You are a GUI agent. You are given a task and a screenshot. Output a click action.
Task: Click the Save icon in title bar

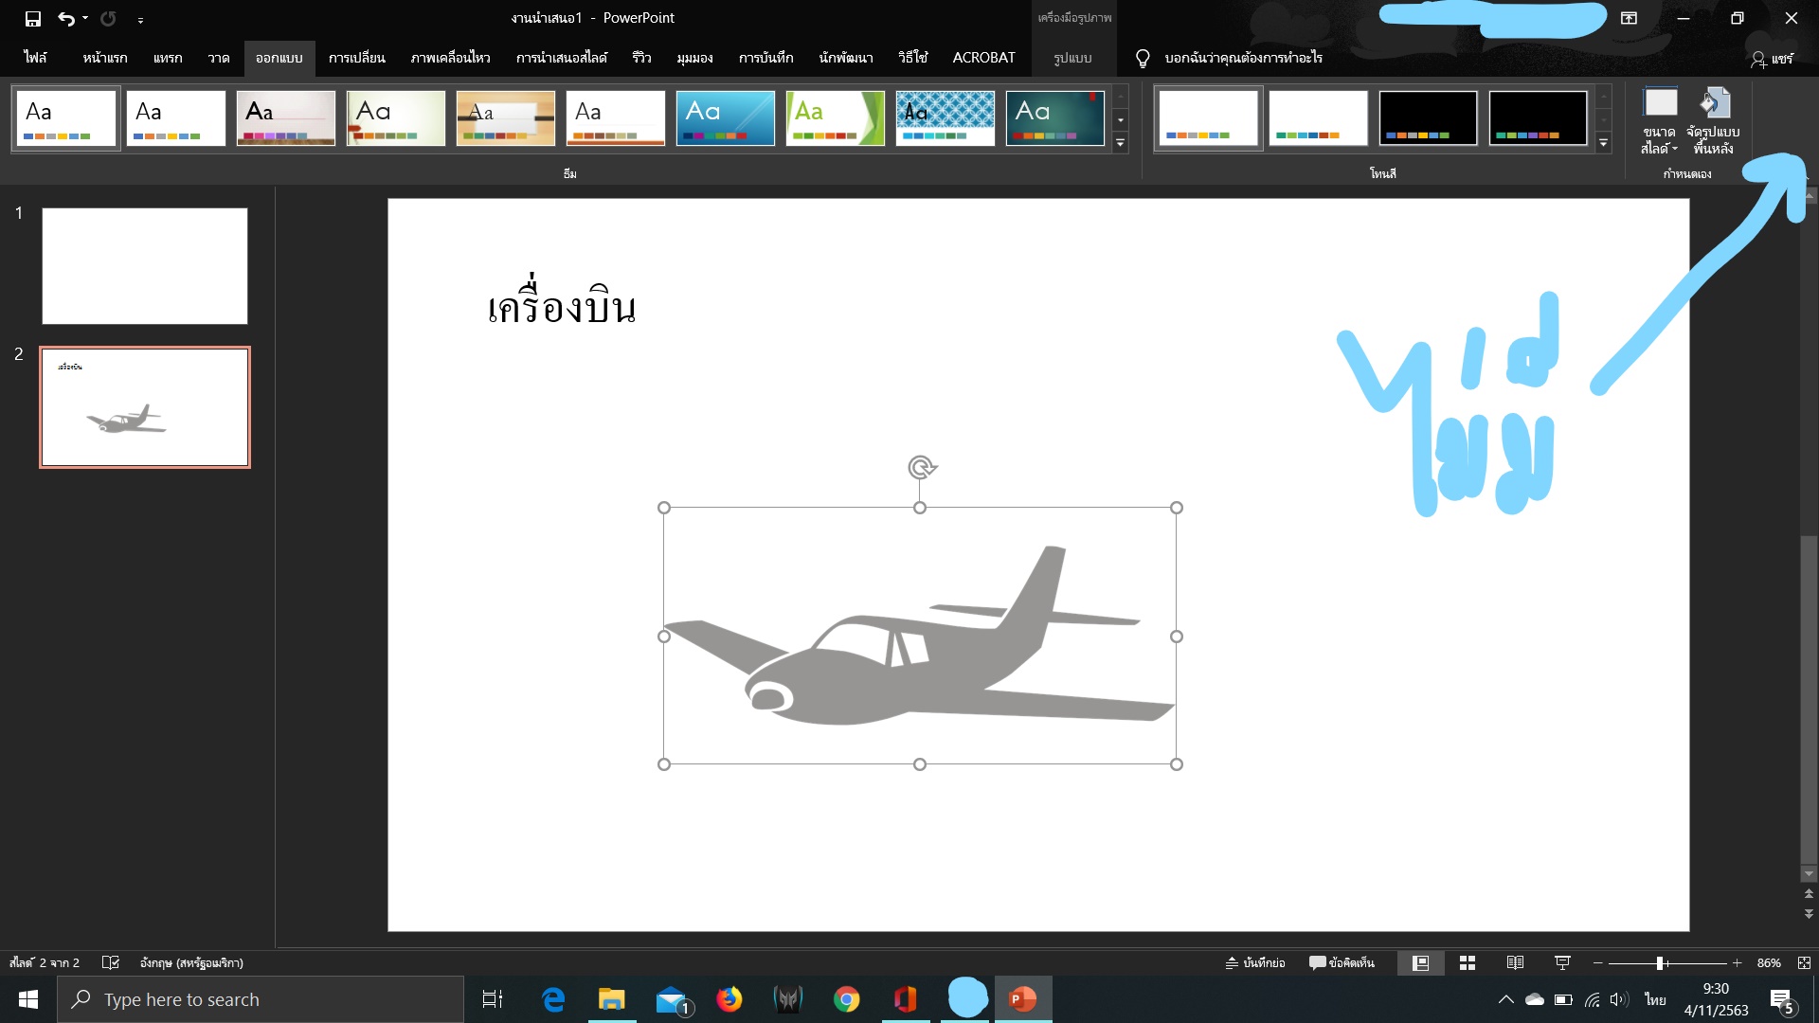(x=33, y=18)
